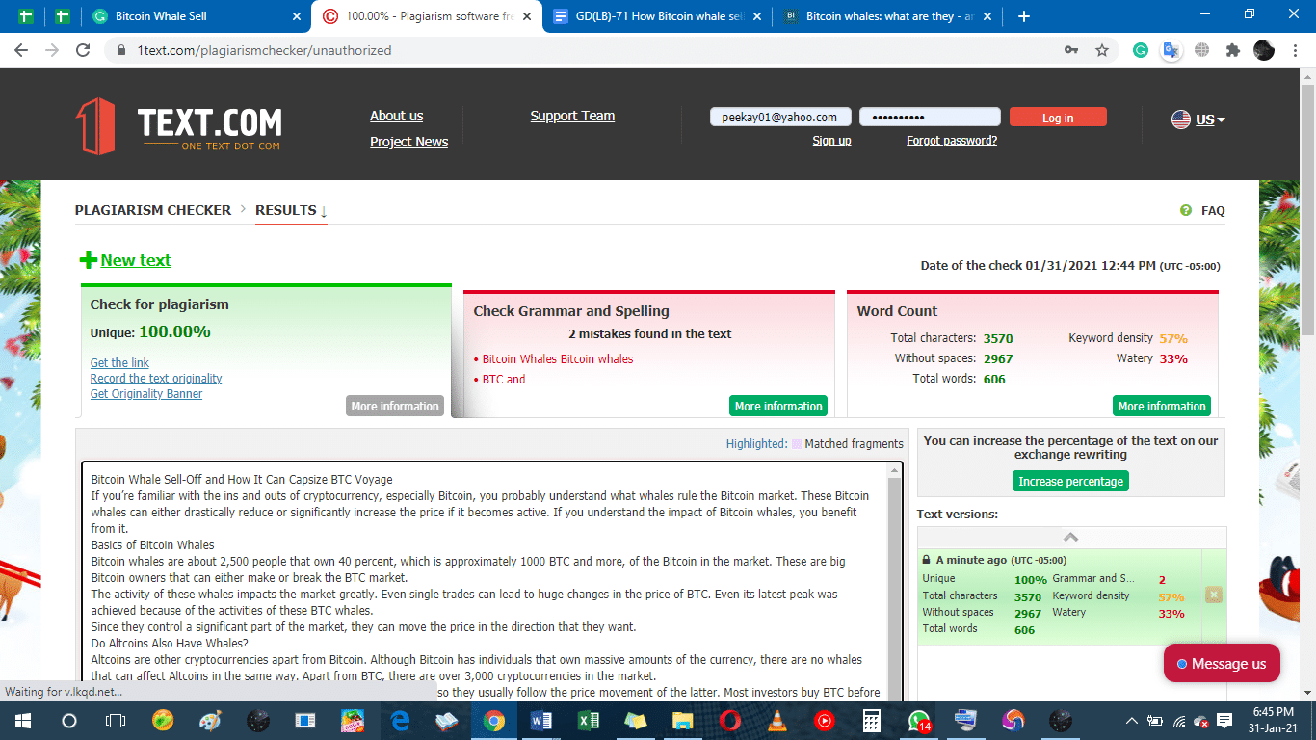Screen dimensions: 1316x740
Task: Open File Explorer from the taskbar
Action: (682, 720)
